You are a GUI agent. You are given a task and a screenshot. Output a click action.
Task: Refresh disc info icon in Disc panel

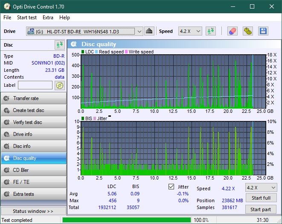[59, 45]
